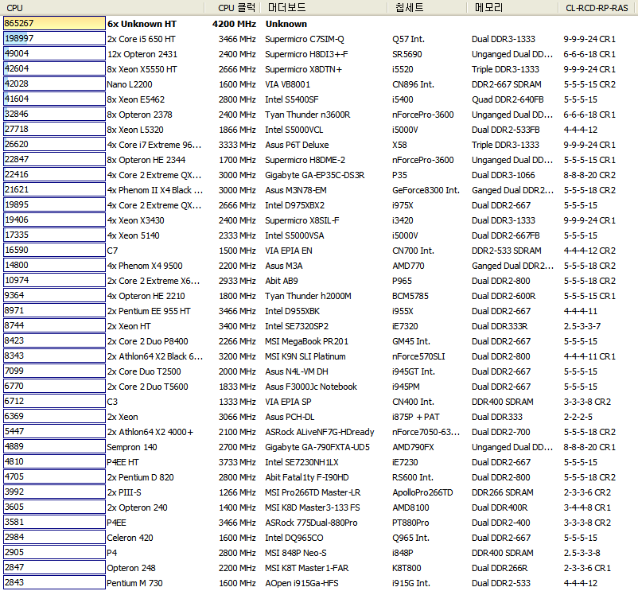Click the Abit AB9 motherboard cell

tap(281, 281)
